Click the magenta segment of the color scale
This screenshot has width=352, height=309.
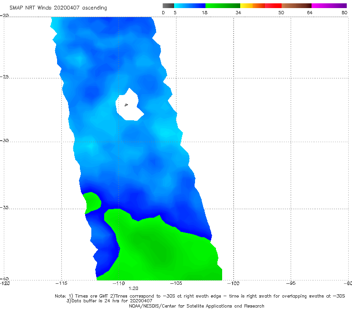click(x=329, y=6)
